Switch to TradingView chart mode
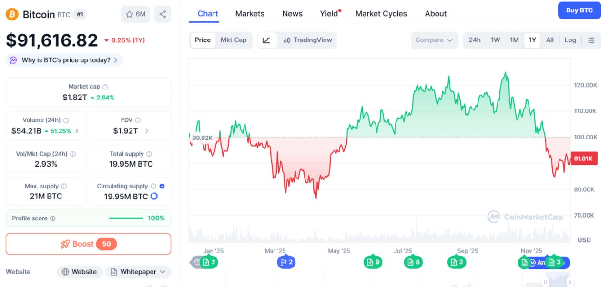Screen dimensions: 610x287 307,40
